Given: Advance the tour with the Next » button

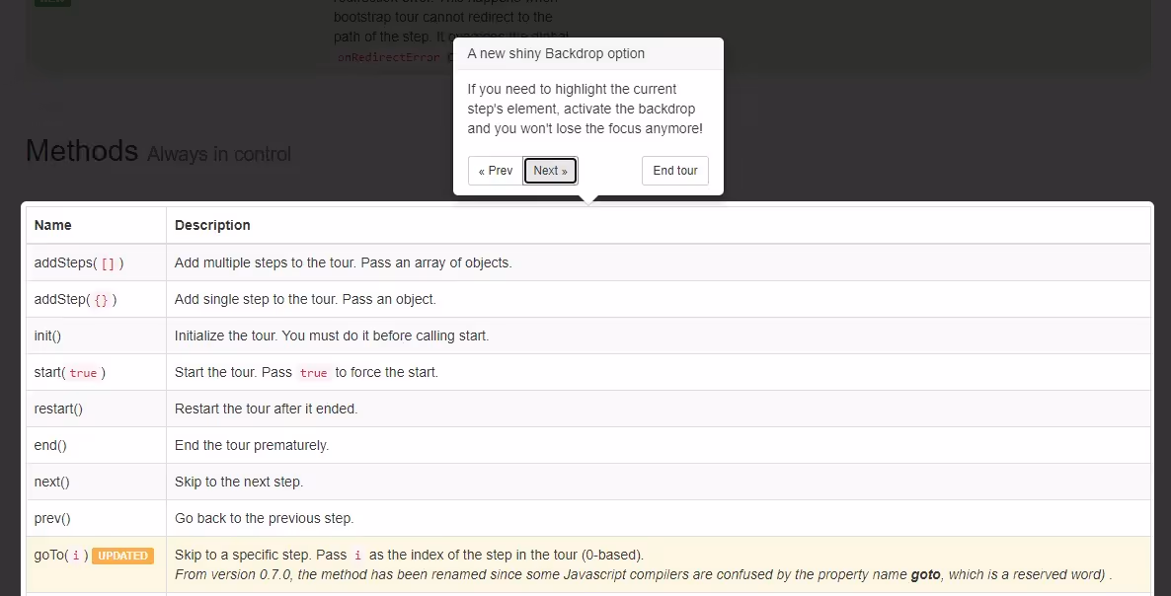Looking at the screenshot, I should click(x=550, y=171).
